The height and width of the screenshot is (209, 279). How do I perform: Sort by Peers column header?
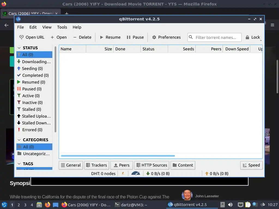[209, 49]
